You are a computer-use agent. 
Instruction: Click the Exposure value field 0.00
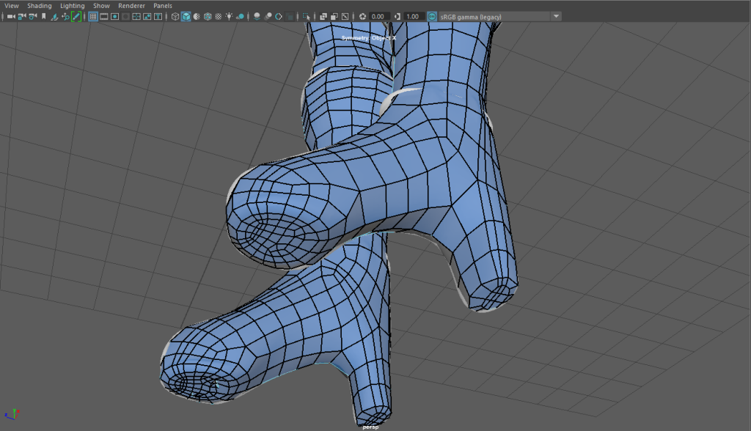click(378, 16)
